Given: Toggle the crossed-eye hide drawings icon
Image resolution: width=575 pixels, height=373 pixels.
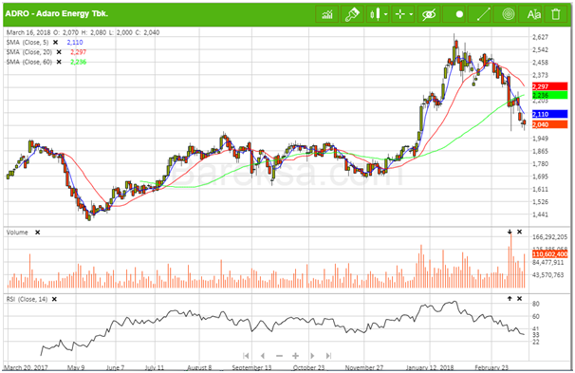Looking at the screenshot, I should 428,14.
